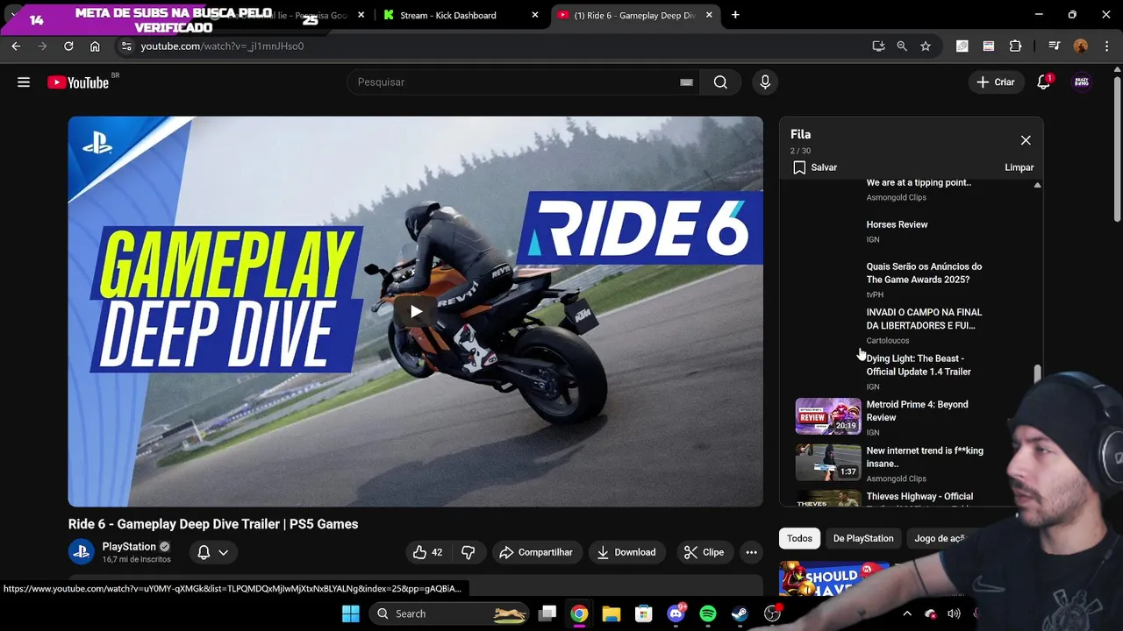Switch to the Stream - Kick Dashboard tab
This screenshot has height=631, width=1123.
[x=448, y=15]
